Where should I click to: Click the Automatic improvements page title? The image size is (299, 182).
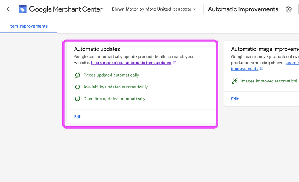[243, 9]
